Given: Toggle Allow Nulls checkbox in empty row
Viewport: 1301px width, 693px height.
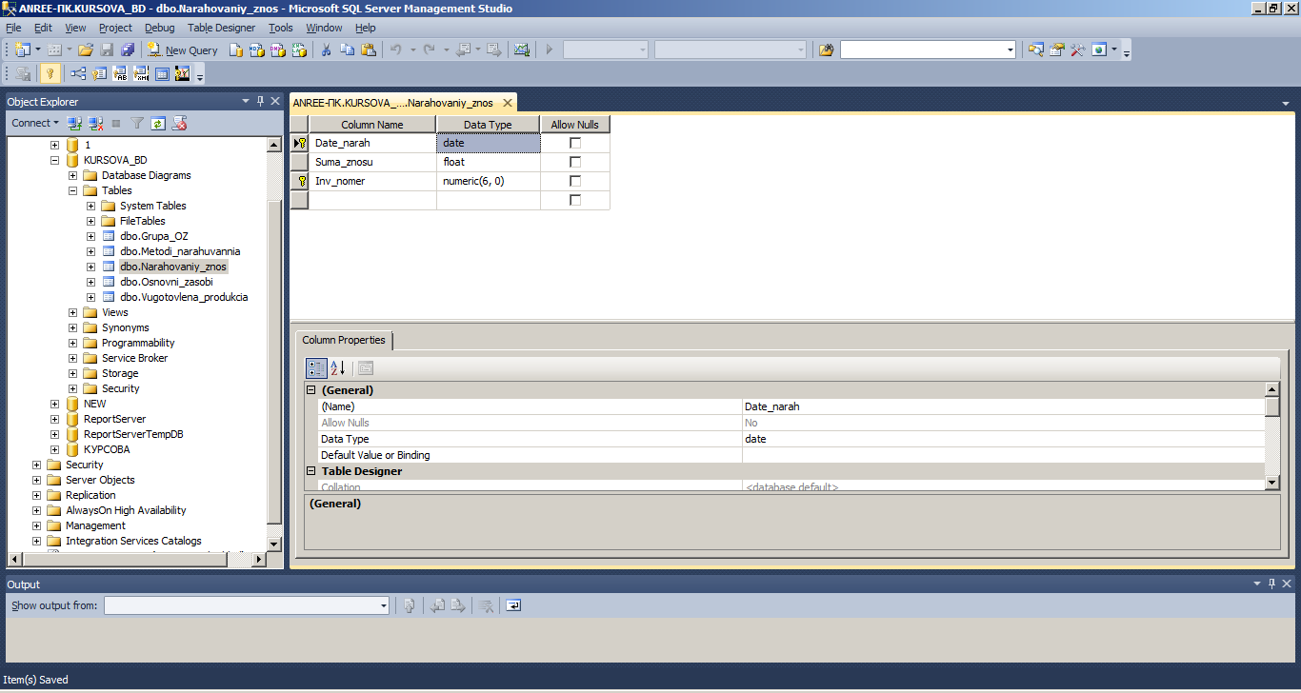Looking at the screenshot, I should coord(575,200).
